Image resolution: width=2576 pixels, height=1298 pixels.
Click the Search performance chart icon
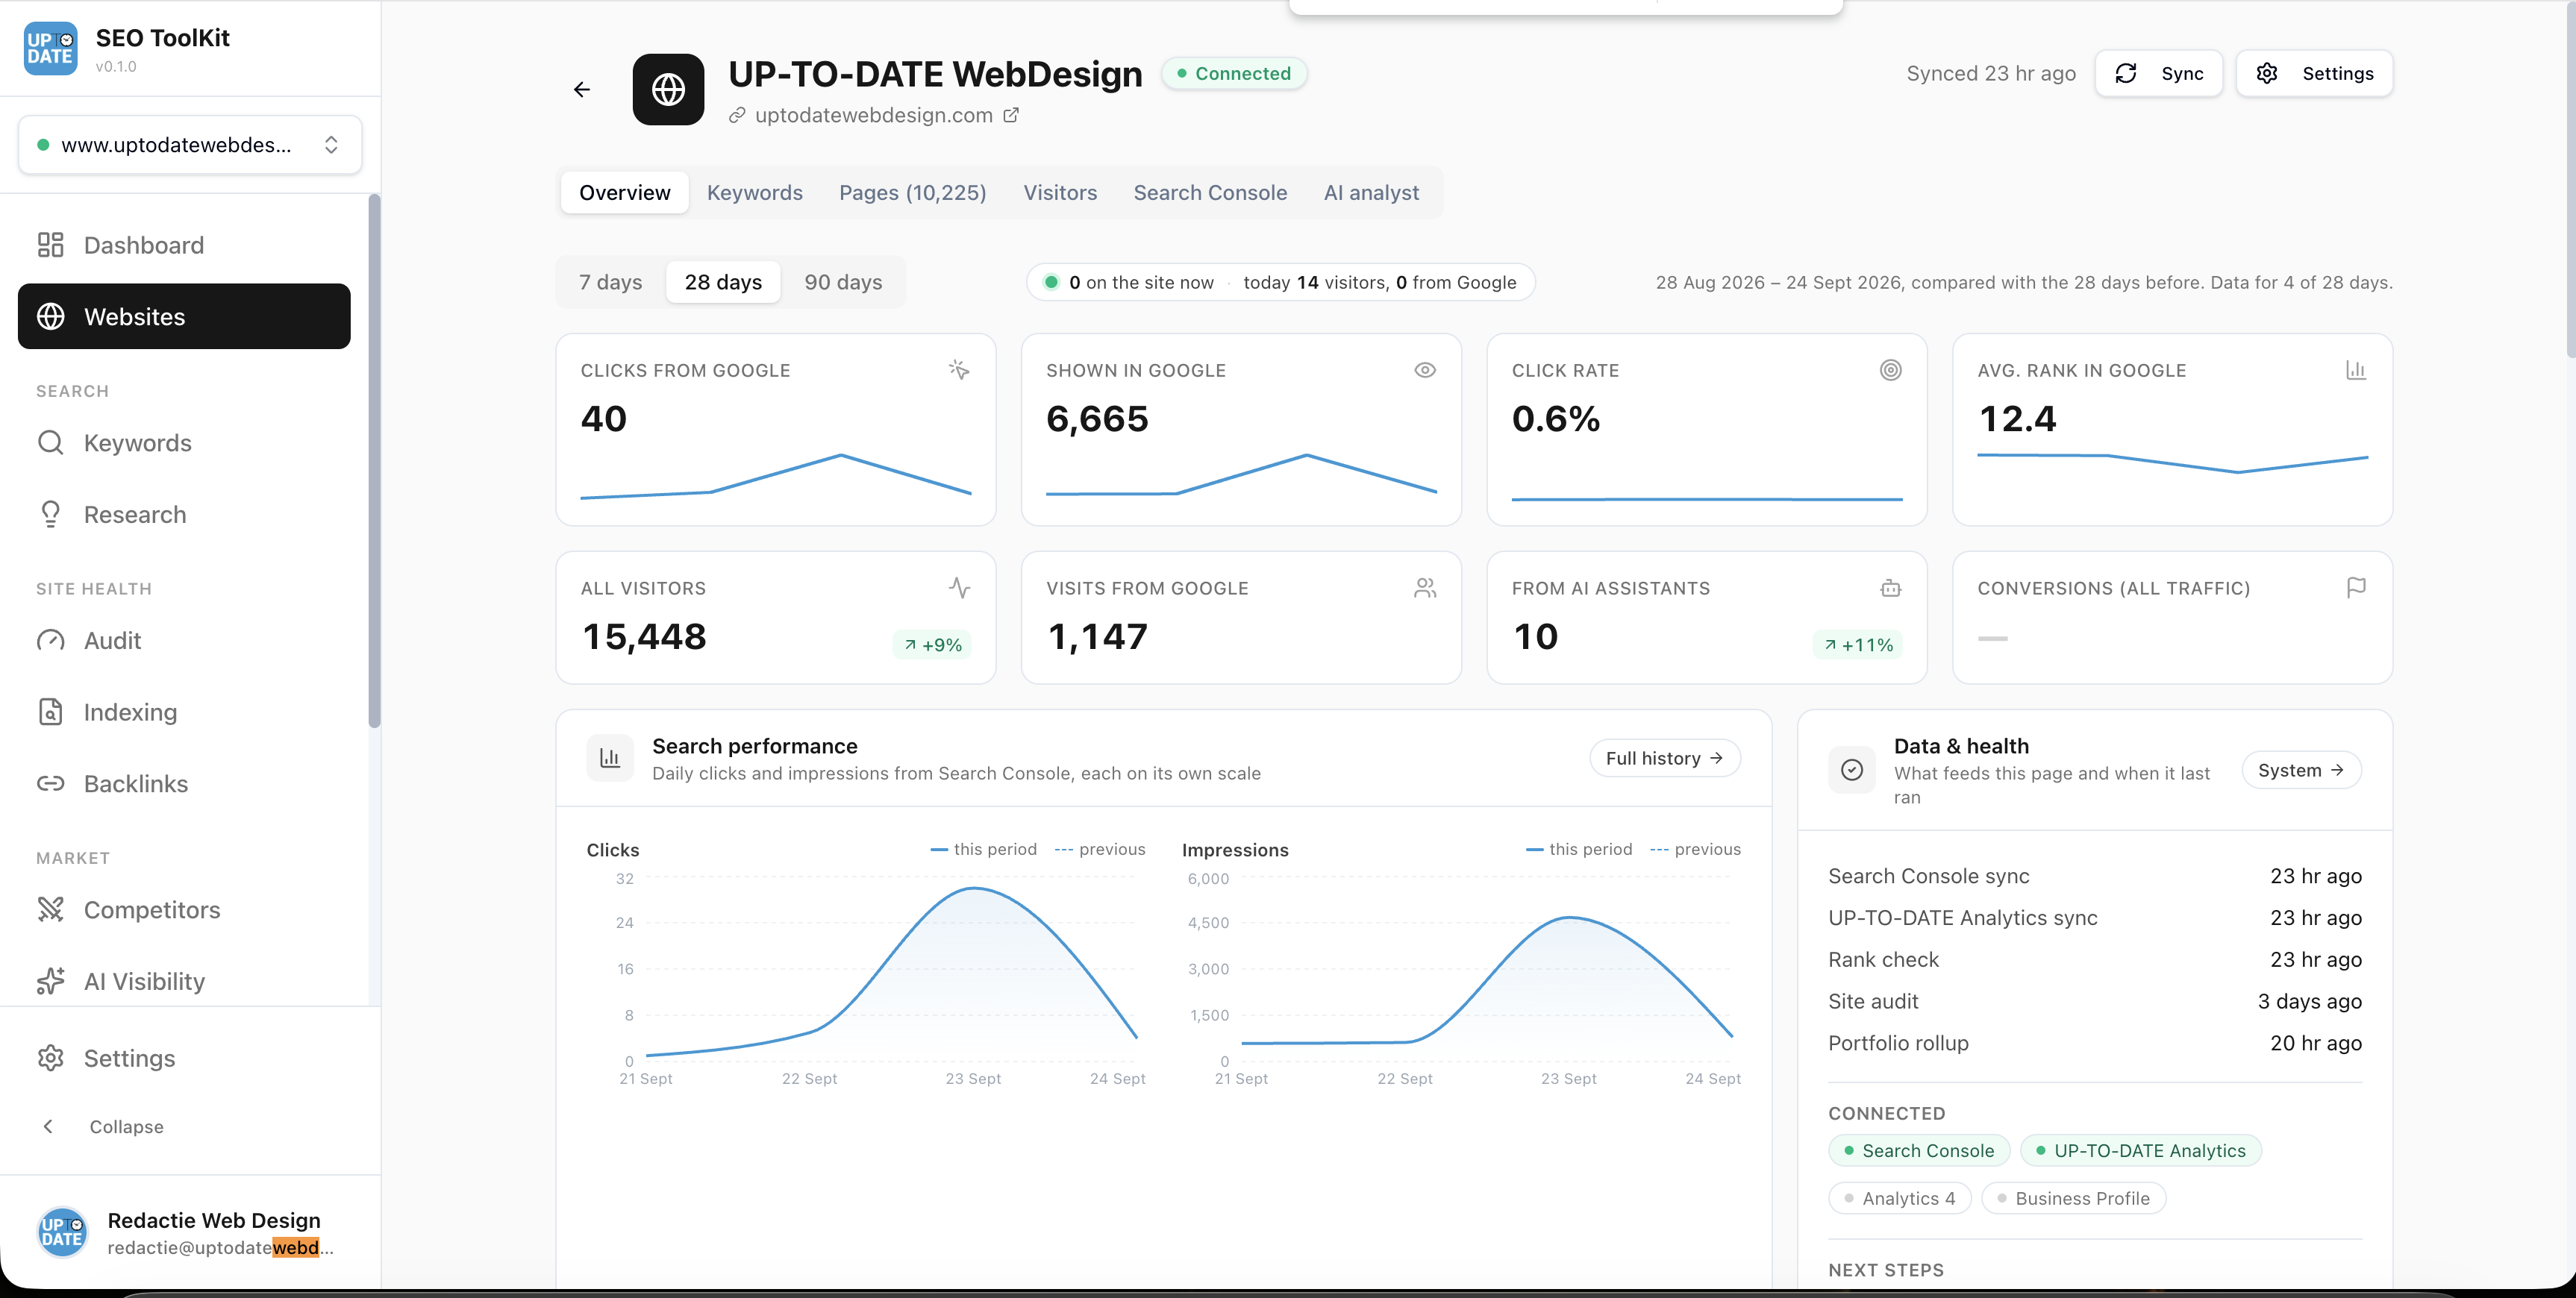[610, 758]
